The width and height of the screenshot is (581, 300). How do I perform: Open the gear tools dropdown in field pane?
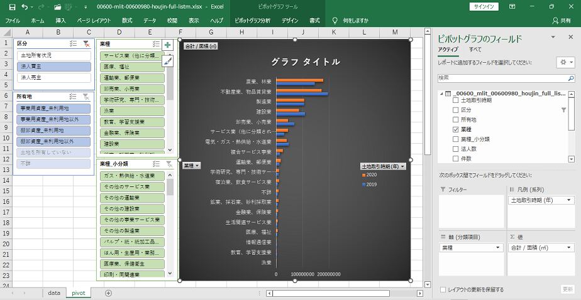pos(565,63)
